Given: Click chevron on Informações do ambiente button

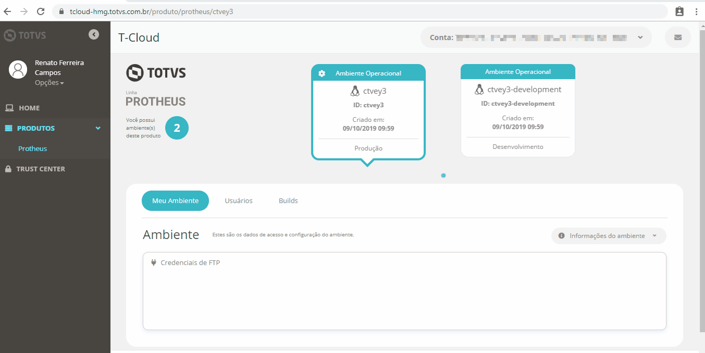Looking at the screenshot, I should pos(654,236).
